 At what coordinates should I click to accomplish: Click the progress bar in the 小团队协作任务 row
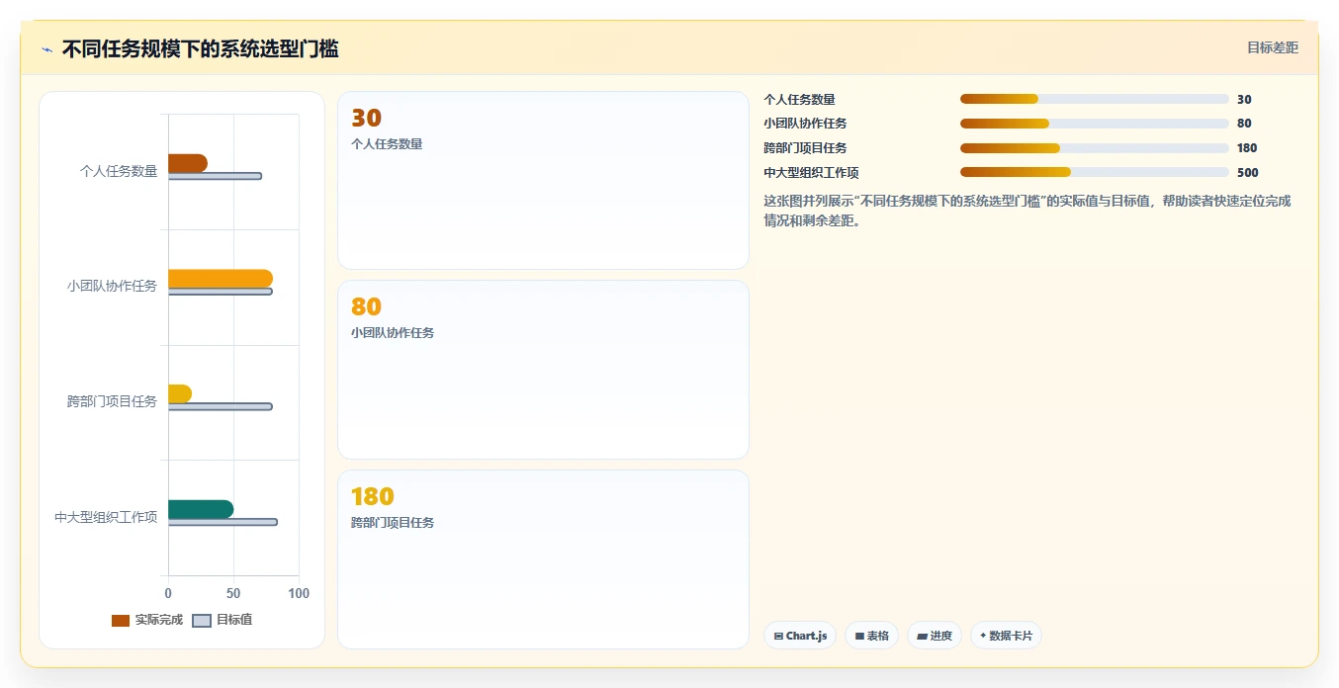tap(1094, 124)
